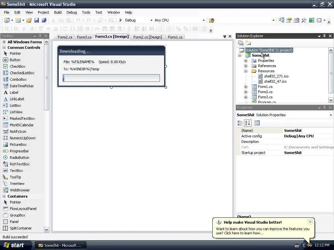Open the Start Page toolbar icon
Image resolution: width=334 pixels, height=250 pixels.
click(x=311, y=20)
